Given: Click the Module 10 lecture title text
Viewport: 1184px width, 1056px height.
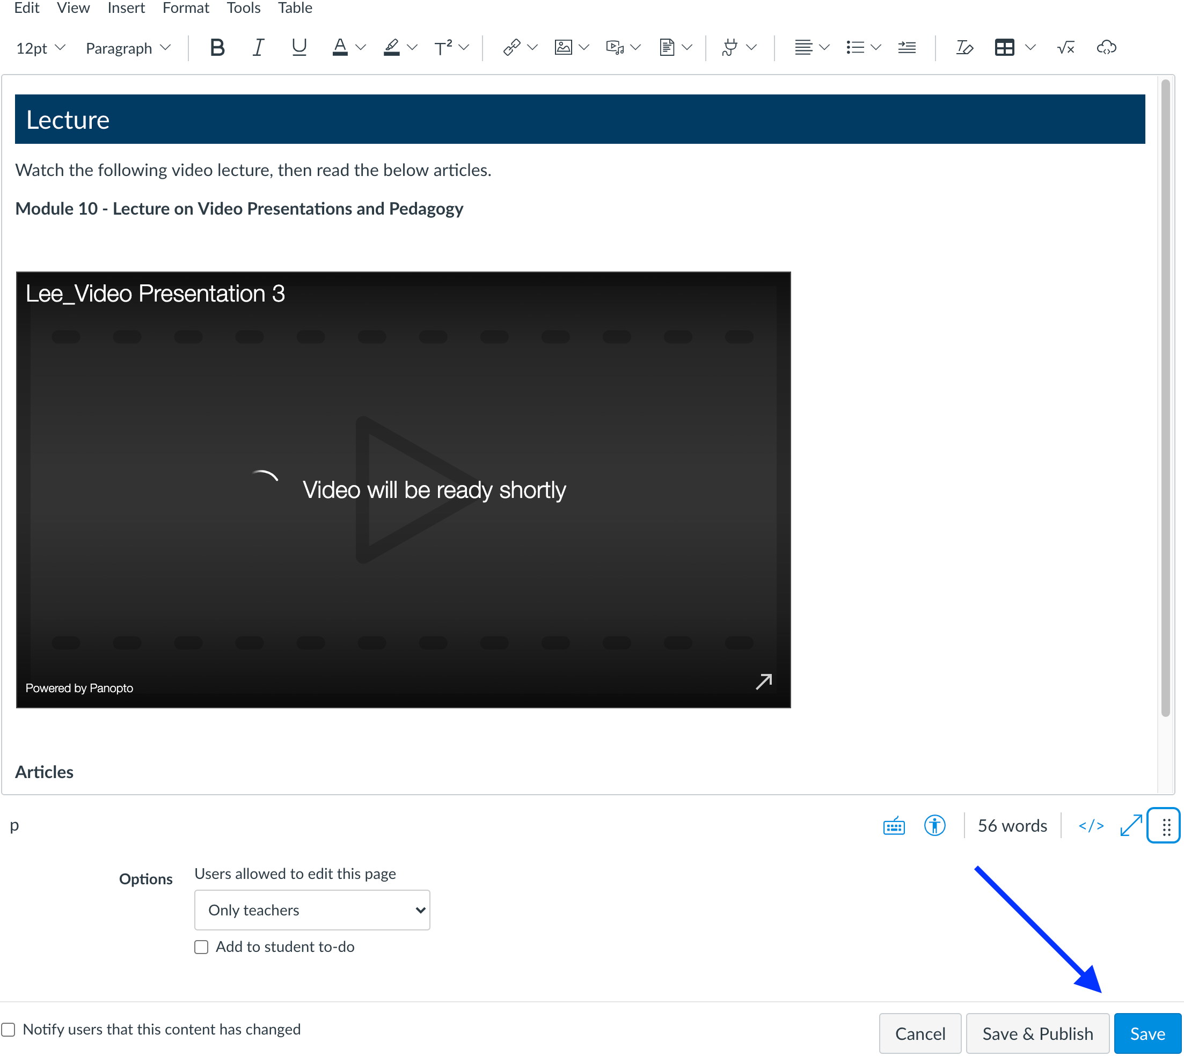Looking at the screenshot, I should (x=239, y=208).
